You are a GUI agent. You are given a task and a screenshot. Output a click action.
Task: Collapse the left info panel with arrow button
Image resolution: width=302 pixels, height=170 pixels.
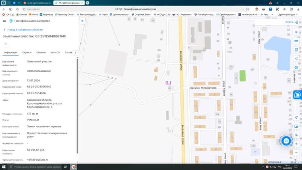(83, 21)
